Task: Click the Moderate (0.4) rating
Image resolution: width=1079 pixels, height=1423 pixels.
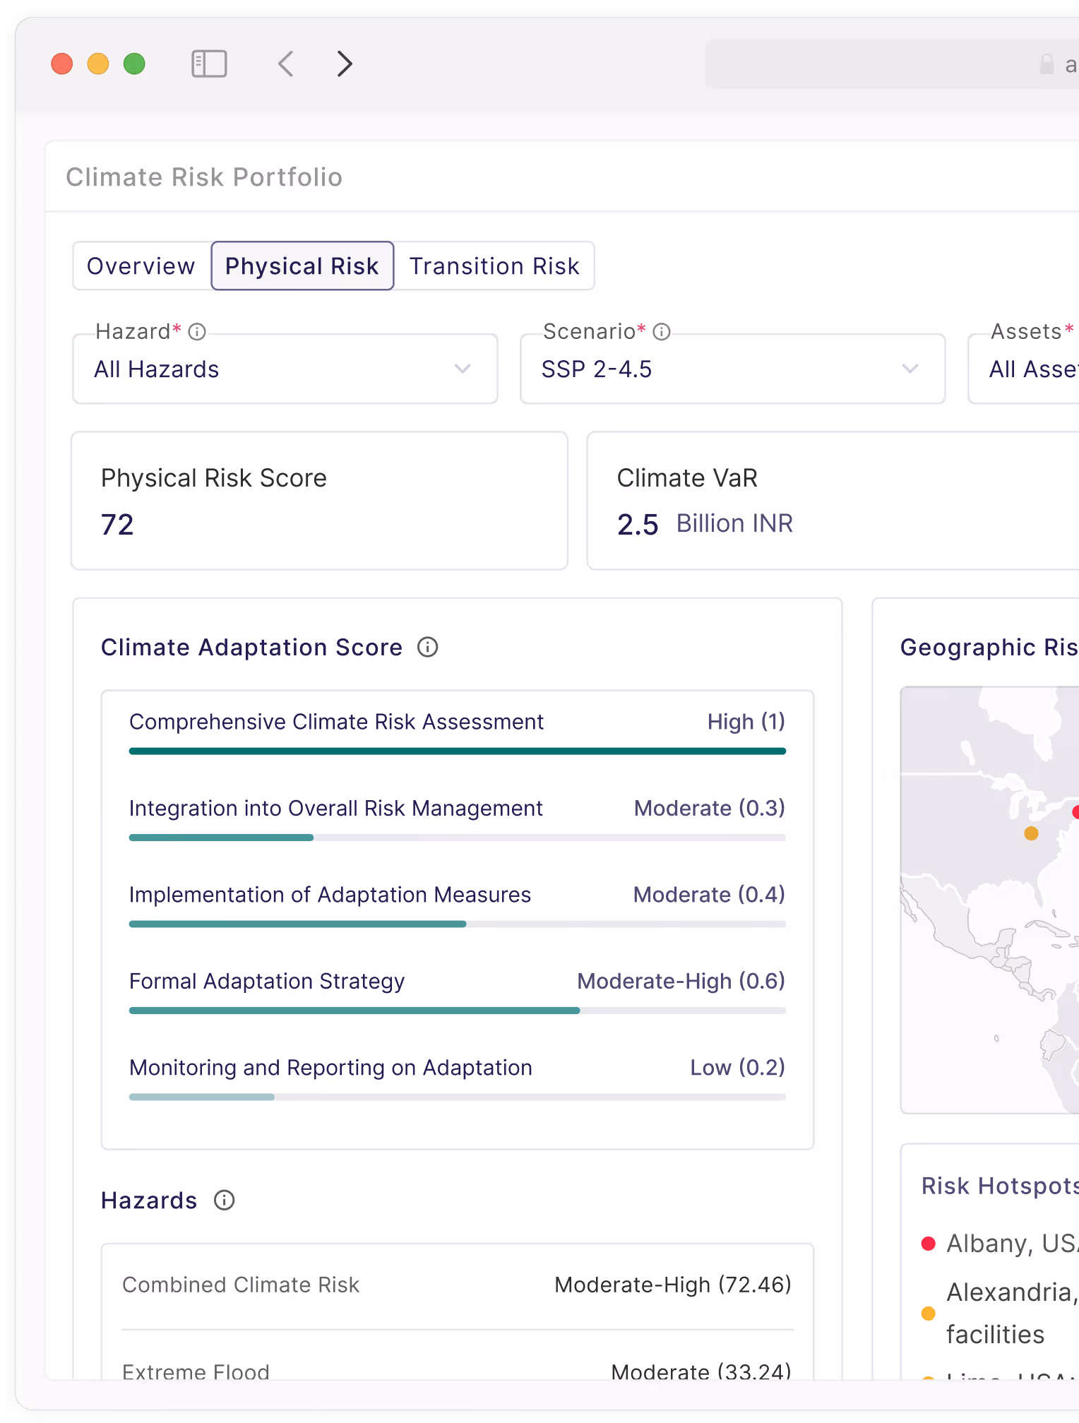Action: [710, 895]
